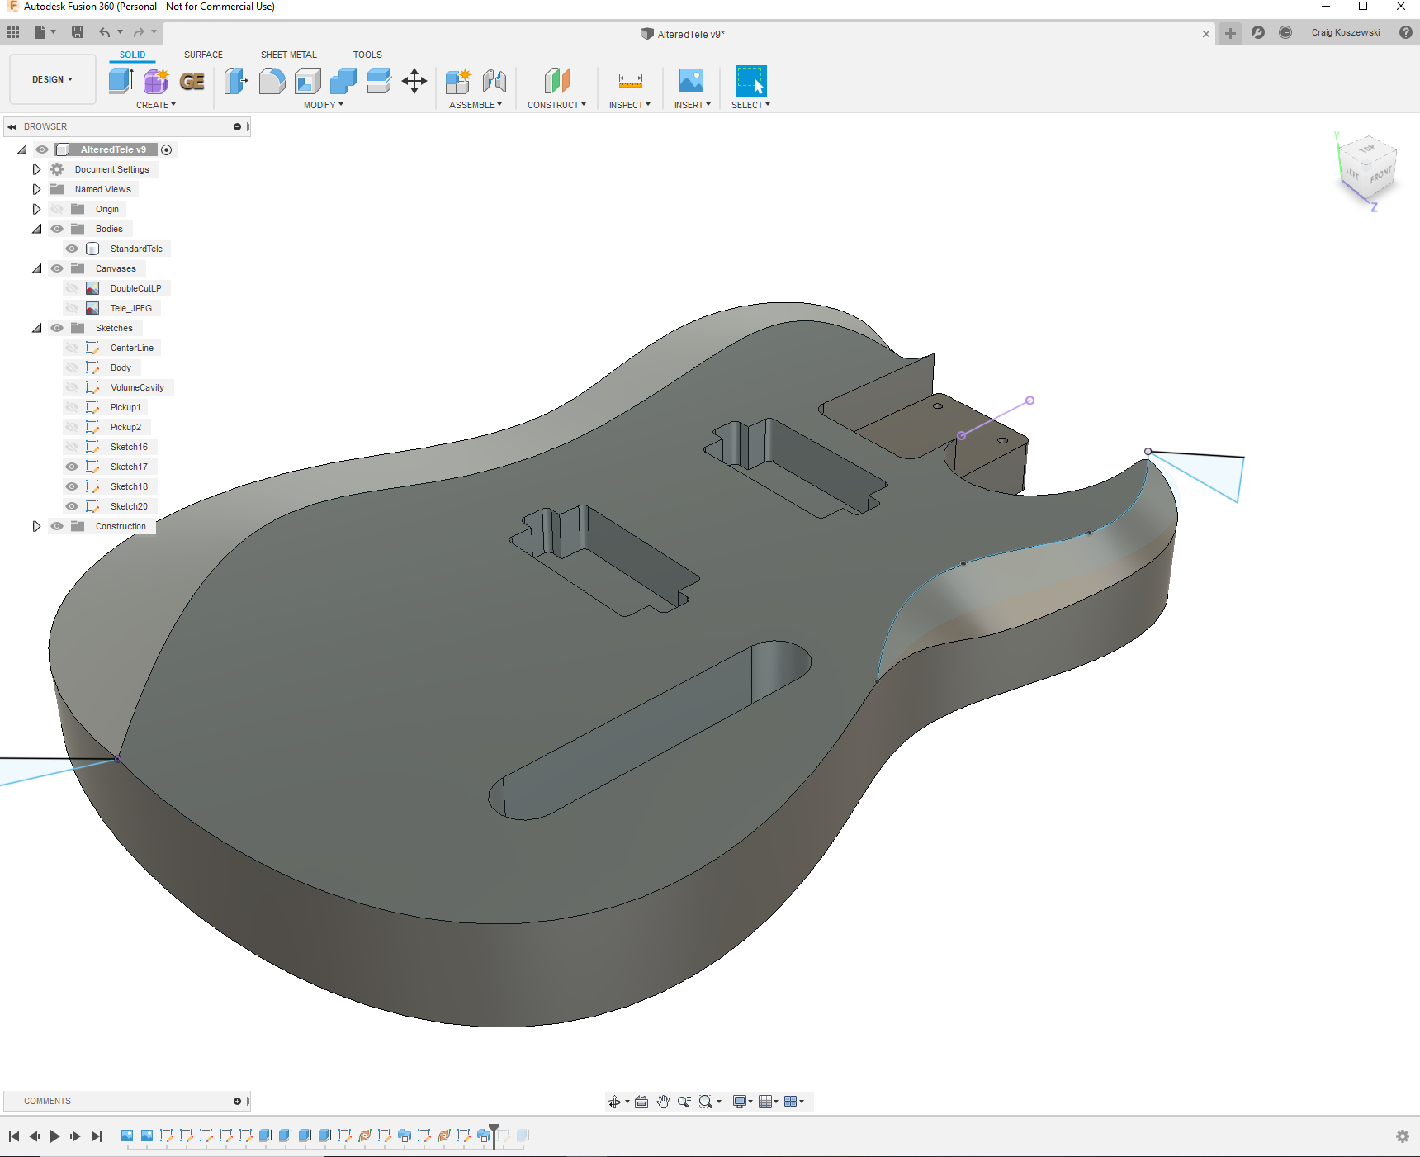Show the Origin folder

coord(57,209)
